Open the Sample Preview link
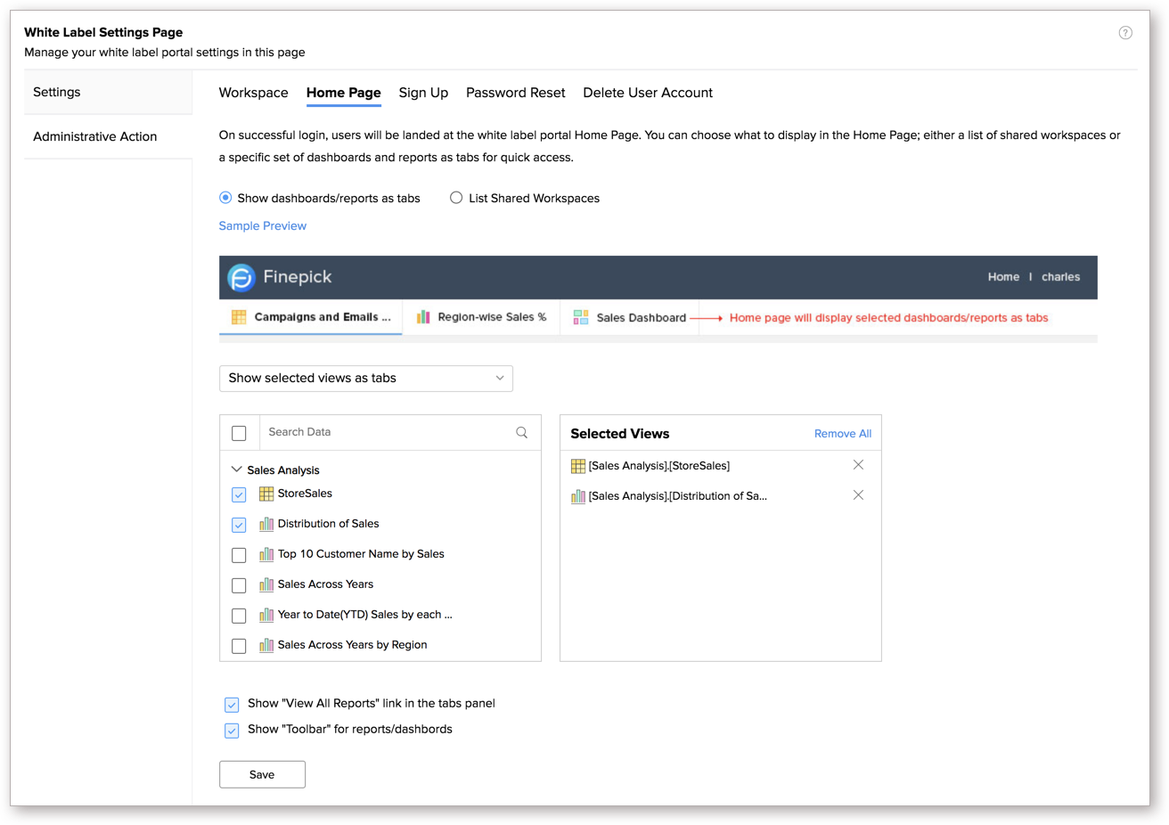 tap(262, 225)
